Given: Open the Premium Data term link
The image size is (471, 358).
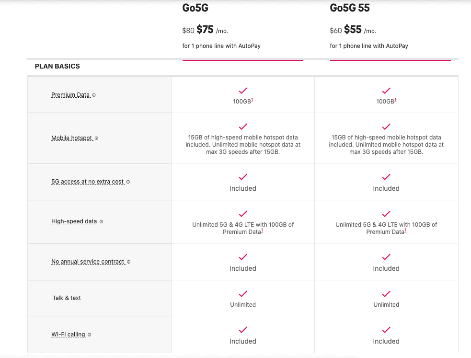Looking at the screenshot, I should pos(70,95).
